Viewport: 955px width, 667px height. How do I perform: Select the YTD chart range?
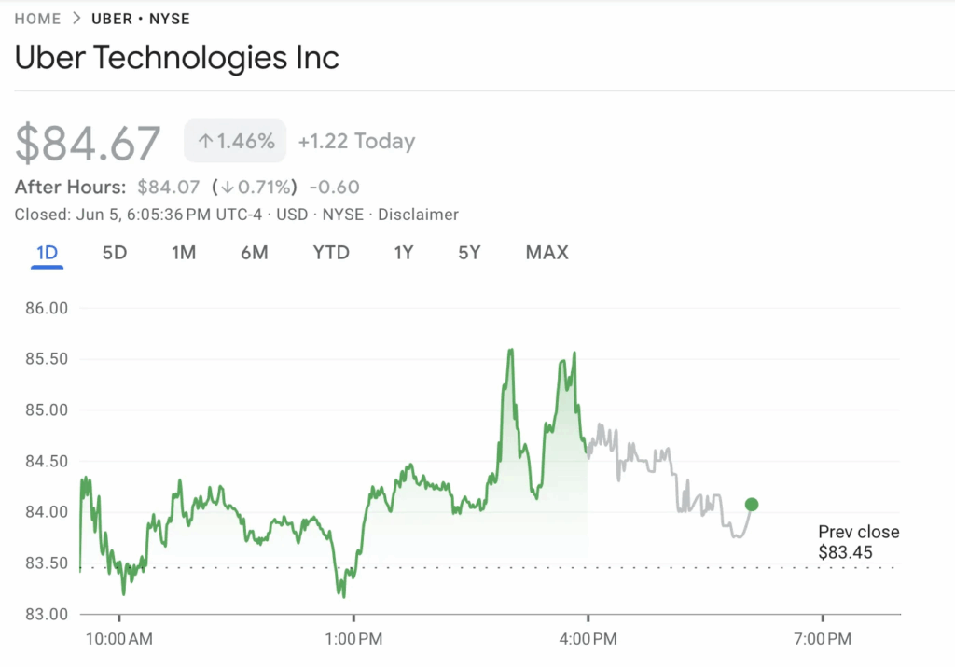[331, 253]
